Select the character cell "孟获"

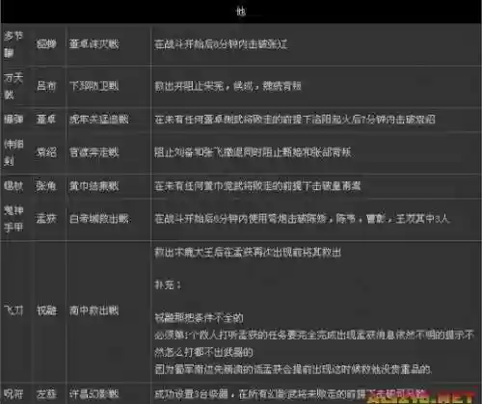click(x=46, y=219)
